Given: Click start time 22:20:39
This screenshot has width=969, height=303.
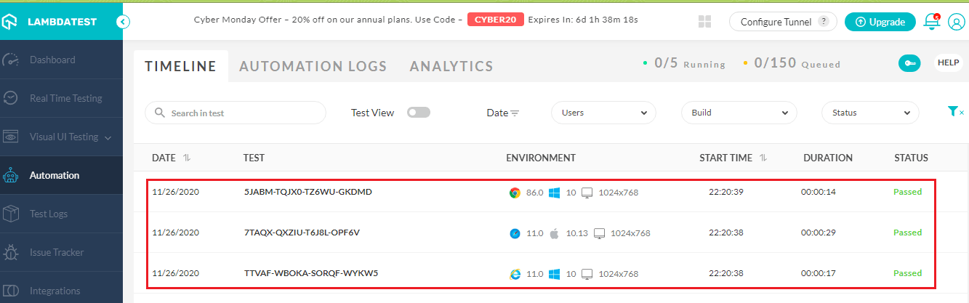Looking at the screenshot, I should pyautogui.click(x=726, y=192).
